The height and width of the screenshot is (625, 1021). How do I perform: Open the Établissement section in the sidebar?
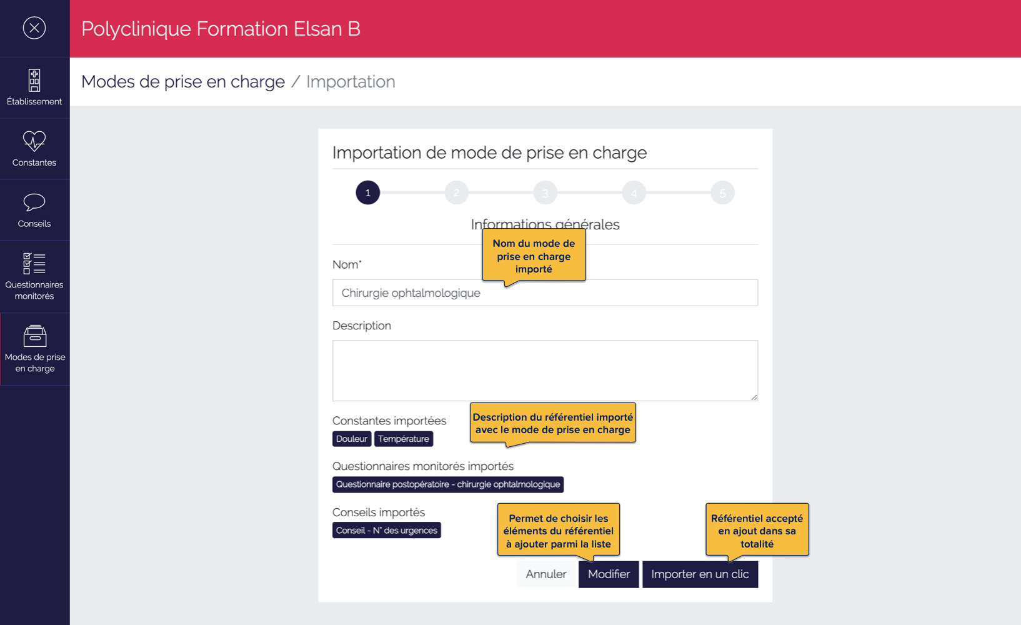click(x=34, y=86)
